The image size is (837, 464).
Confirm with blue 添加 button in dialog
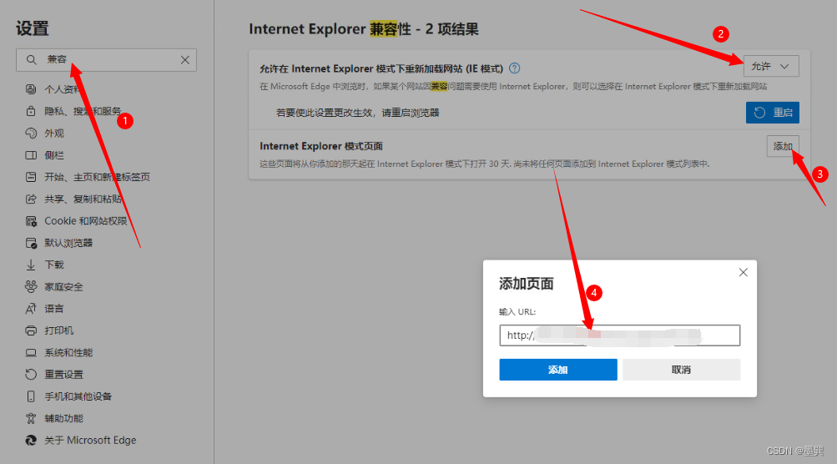557,370
